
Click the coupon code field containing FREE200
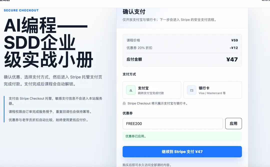point(173,124)
